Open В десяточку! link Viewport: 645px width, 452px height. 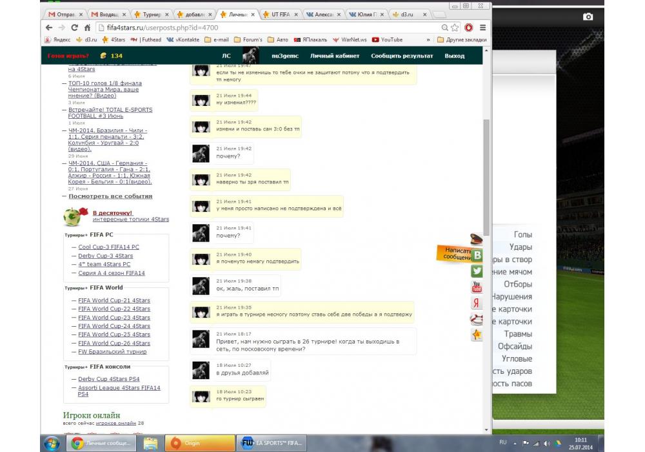(x=112, y=213)
